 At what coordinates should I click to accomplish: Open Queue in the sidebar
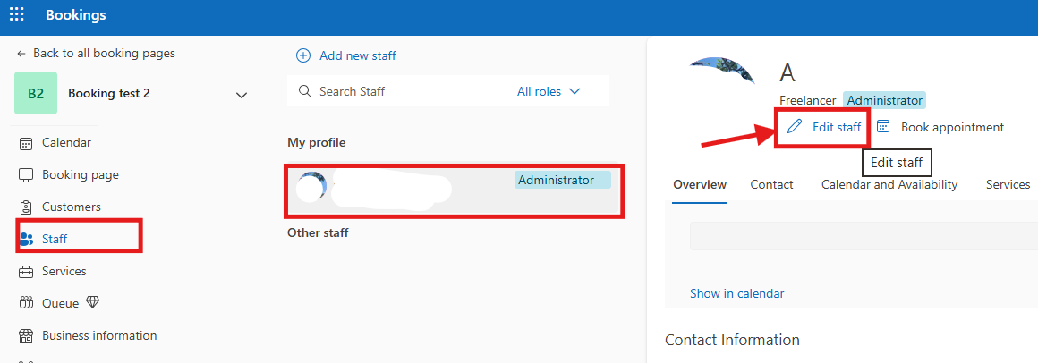point(59,303)
